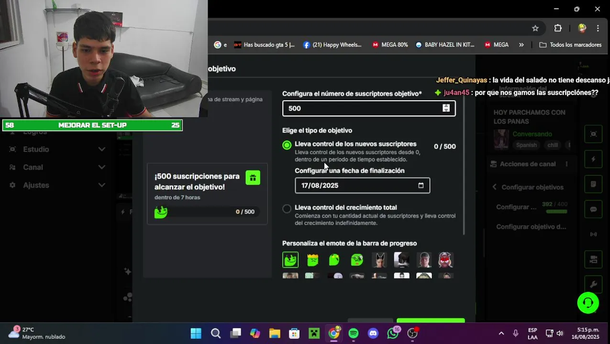Open the Chrome profile avatar
610x344 pixels.
click(x=582, y=28)
